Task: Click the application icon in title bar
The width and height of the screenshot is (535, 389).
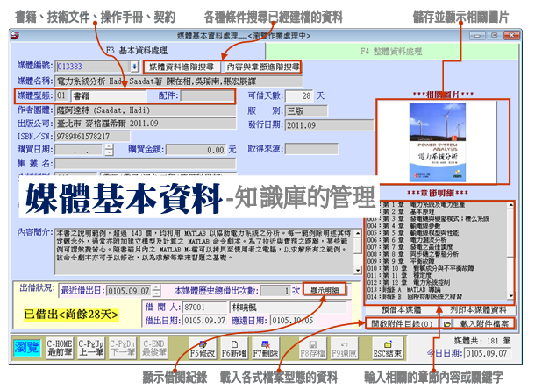Action: [x=15, y=35]
